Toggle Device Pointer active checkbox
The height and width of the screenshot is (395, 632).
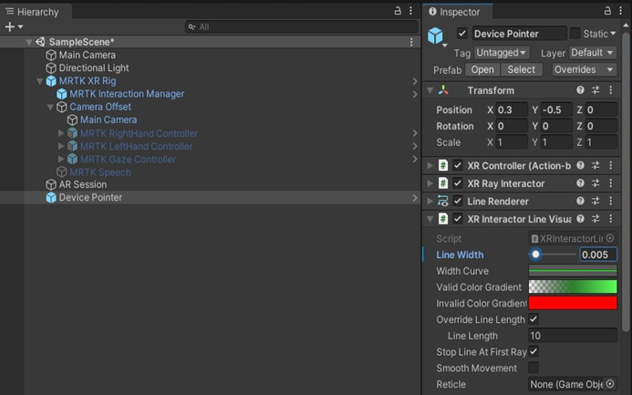click(461, 34)
